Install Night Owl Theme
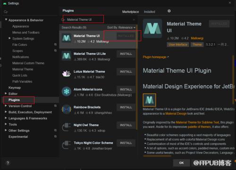This screenshot has height=170, width=236. click(126, 125)
